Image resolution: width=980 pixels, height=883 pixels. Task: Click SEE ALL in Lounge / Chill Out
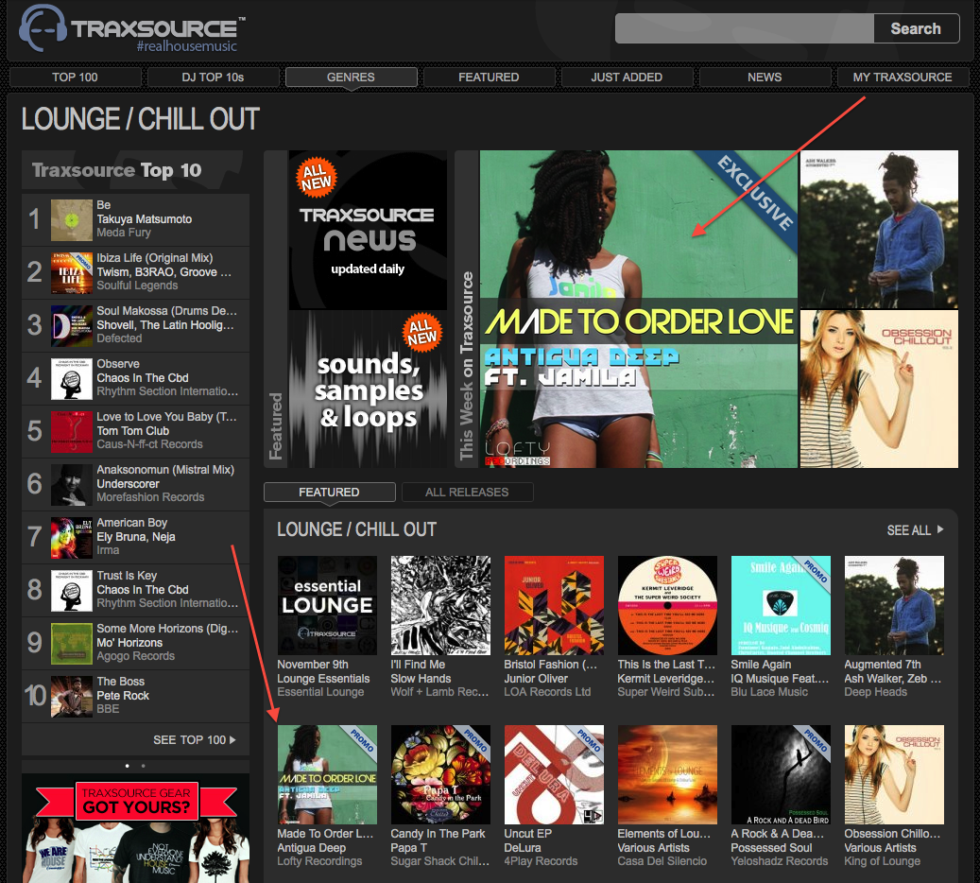click(x=909, y=530)
